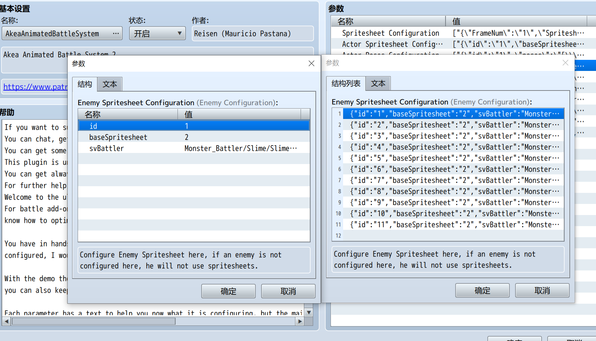Click the help horizontal scrollbar left arrow
The height and width of the screenshot is (341, 596).
tap(6, 321)
